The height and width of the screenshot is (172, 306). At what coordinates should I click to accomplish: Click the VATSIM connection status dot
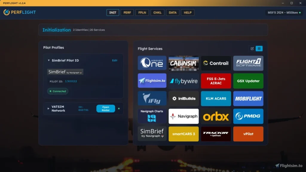click(x=119, y=109)
